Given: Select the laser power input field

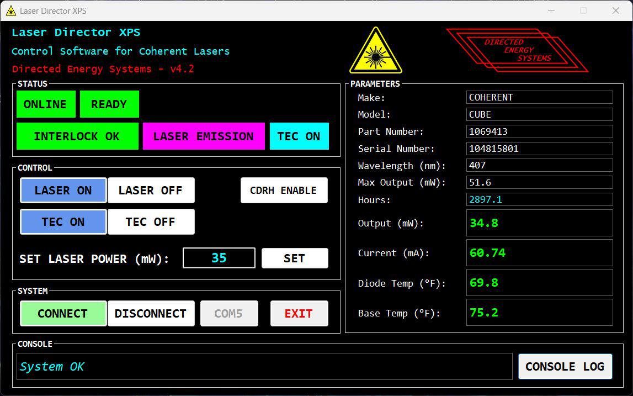Looking at the screenshot, I should [219, 258].
